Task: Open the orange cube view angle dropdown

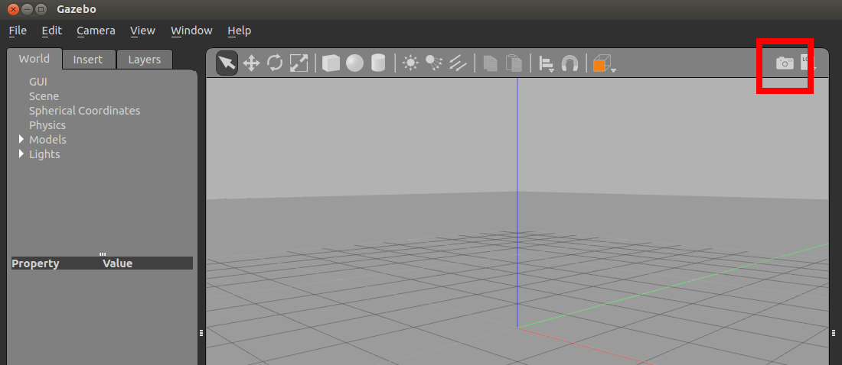Action: (x=605, y=64)
